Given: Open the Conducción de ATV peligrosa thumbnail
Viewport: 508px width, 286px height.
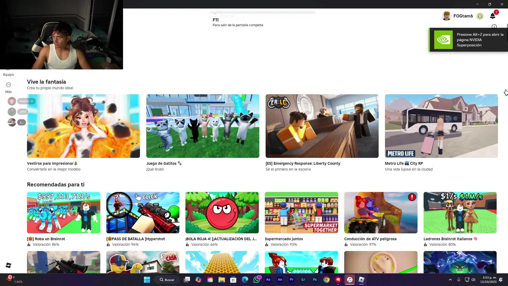Looking at the screenshot, I should (381, 213).
